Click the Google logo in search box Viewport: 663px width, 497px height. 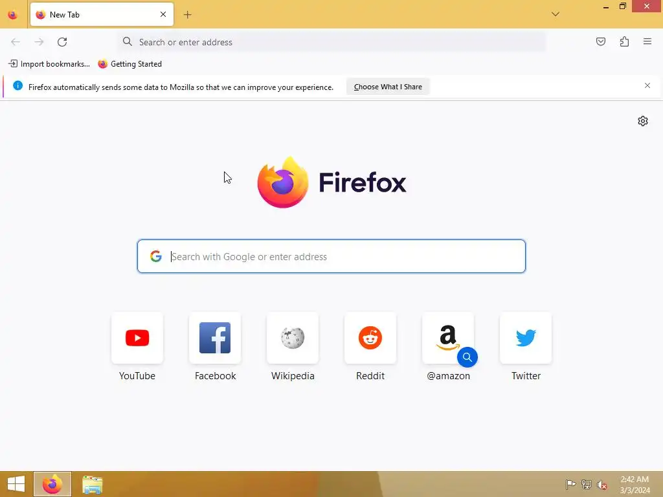[156, 256]
